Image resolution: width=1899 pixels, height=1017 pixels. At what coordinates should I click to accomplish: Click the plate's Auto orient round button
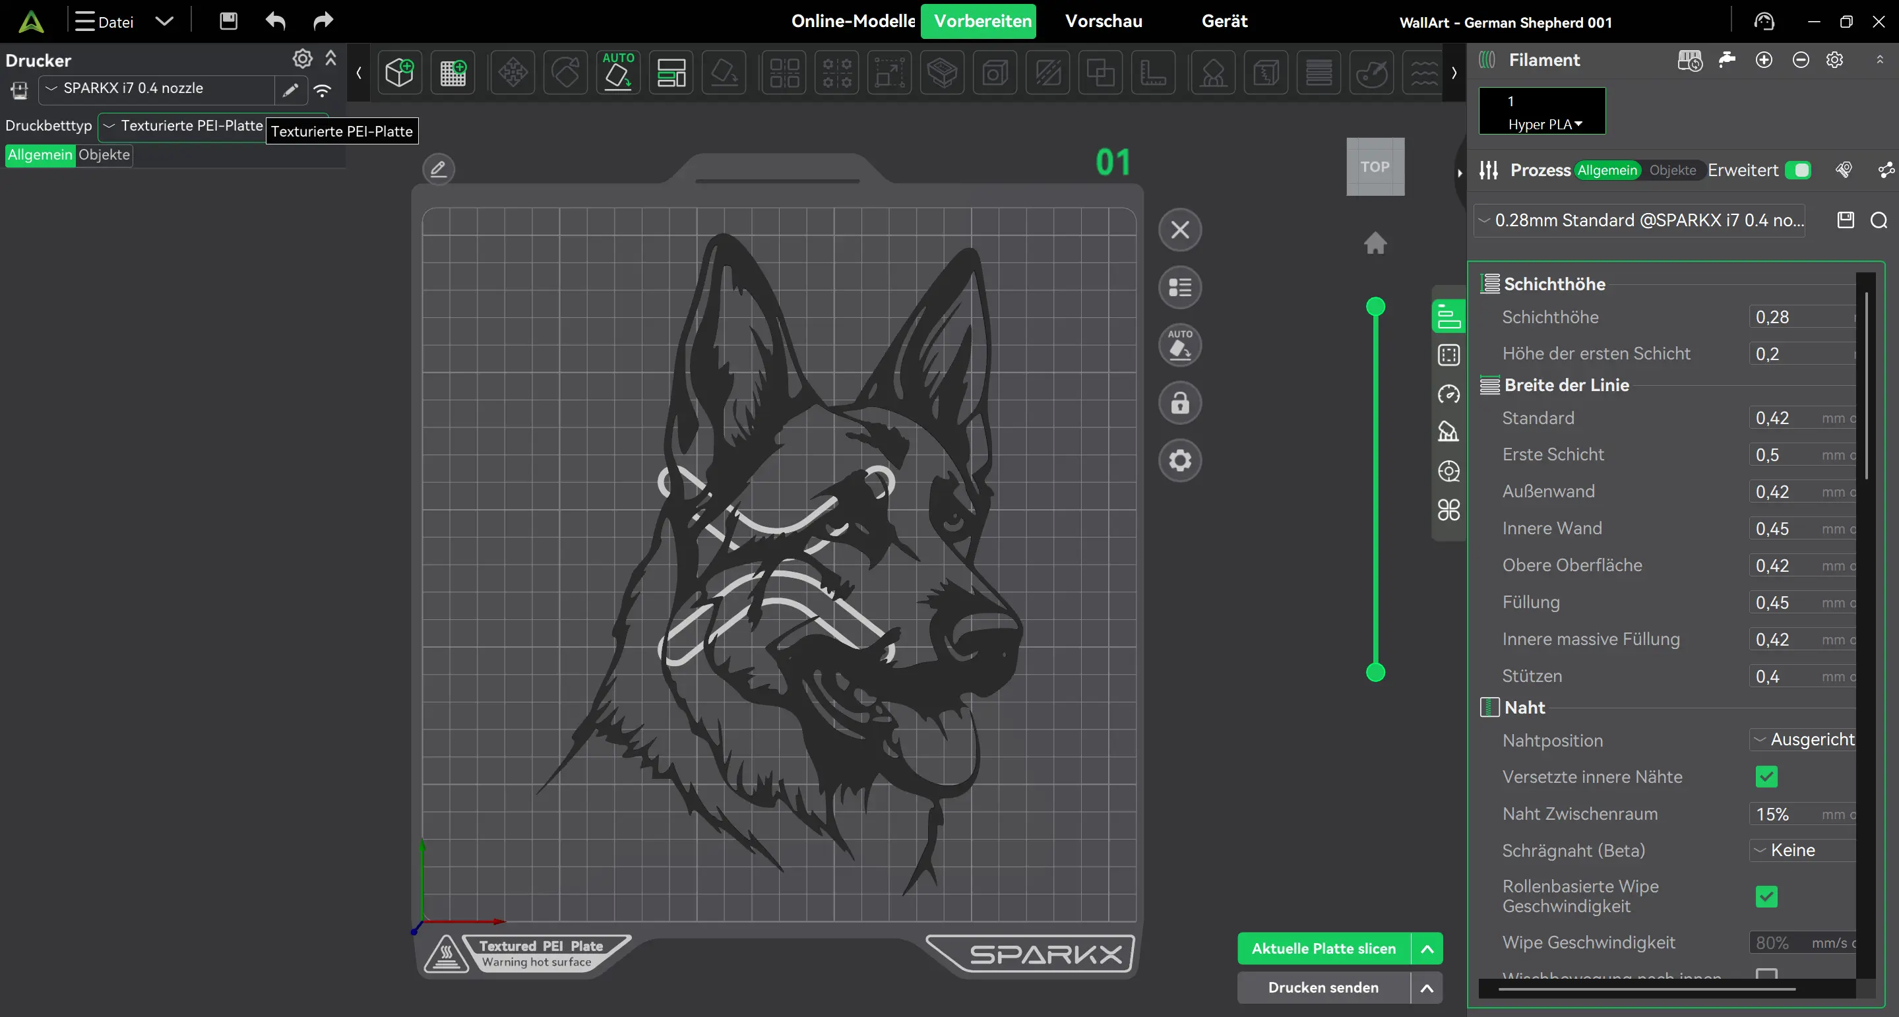1180,345
